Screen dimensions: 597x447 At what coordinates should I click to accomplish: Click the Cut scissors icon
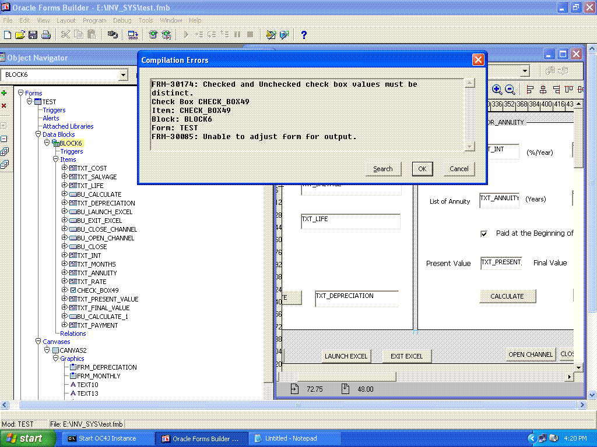65,35
